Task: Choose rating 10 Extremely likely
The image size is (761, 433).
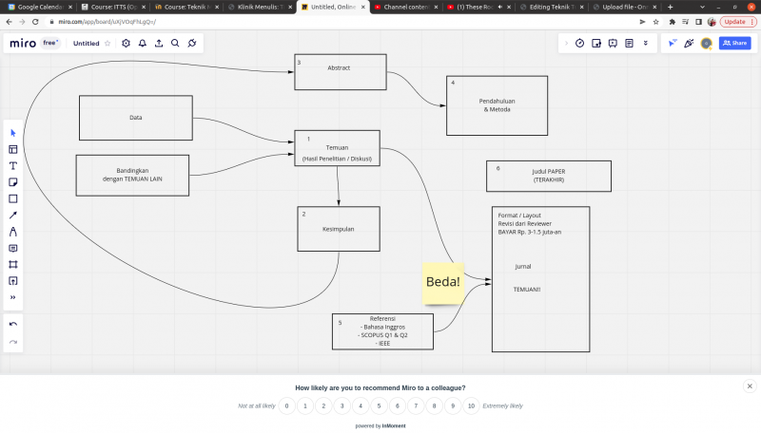Action: pos(471,405)
